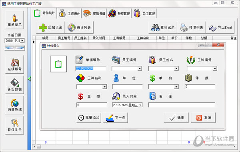Open 查找记录 binoculars button

tap(163, 27)
